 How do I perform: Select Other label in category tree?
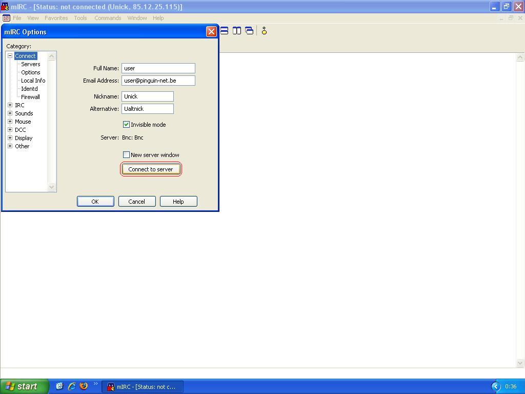coord(22,146)
